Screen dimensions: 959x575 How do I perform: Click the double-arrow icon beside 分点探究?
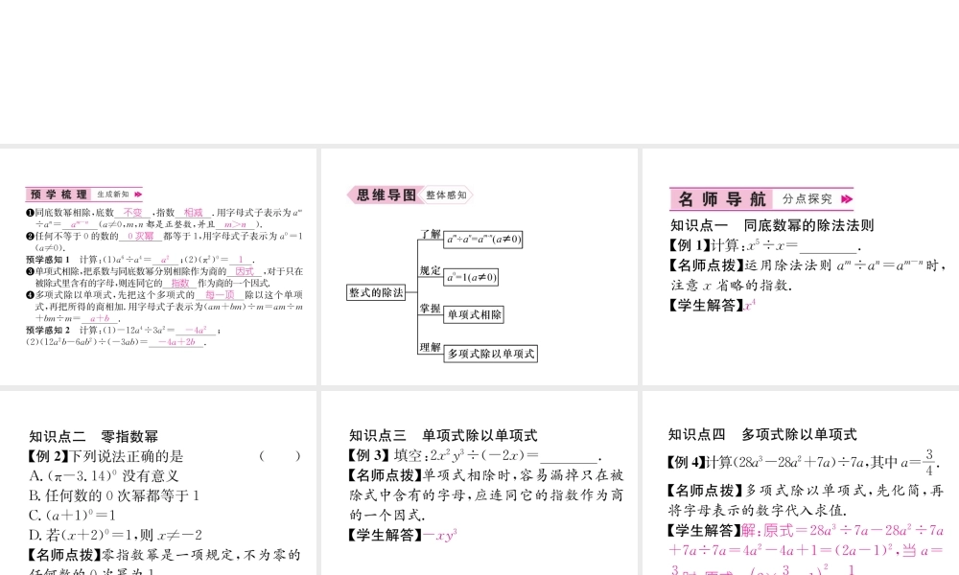pyautogui.click(x=847, y=198)
